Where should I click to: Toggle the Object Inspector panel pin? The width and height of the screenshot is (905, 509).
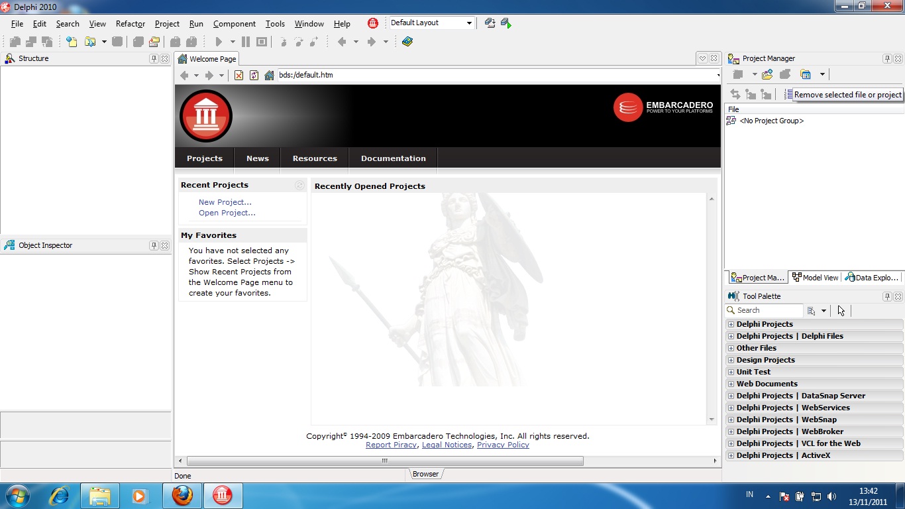[154, 245]
